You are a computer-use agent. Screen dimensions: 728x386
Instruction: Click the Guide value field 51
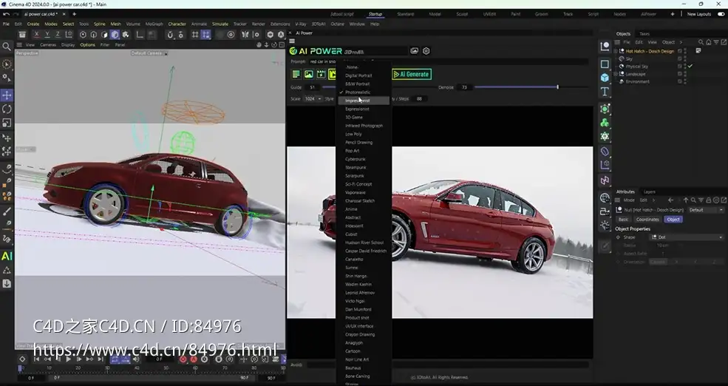click(x=314, y=87)
